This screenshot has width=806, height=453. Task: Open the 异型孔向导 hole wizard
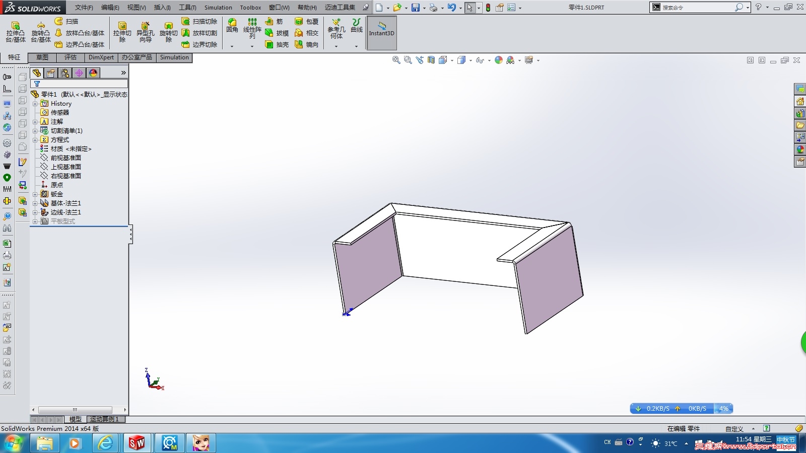pyautogui.click(x=145, y=32)
